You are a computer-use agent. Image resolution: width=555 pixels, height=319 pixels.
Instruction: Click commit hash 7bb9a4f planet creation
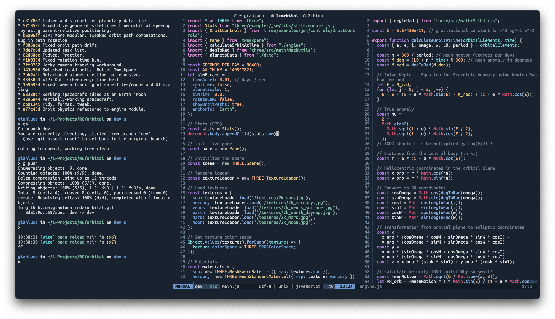pyautogui.click(x=31, y=75)
